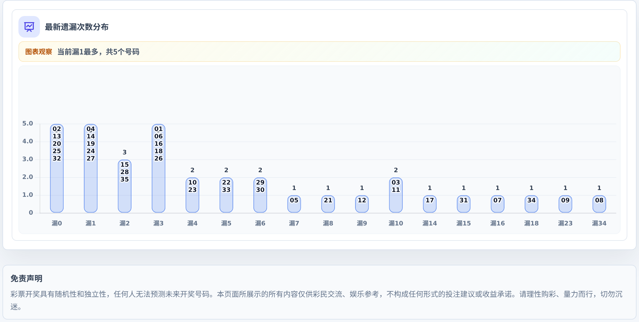The width and height of the screenshot is (639, 322).
Task: Click the 漏7 axis label
Action: click(x=294, y=223)
